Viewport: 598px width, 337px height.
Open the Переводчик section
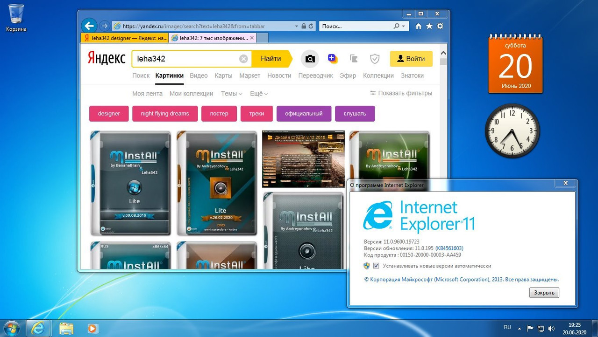pos(316,76)
